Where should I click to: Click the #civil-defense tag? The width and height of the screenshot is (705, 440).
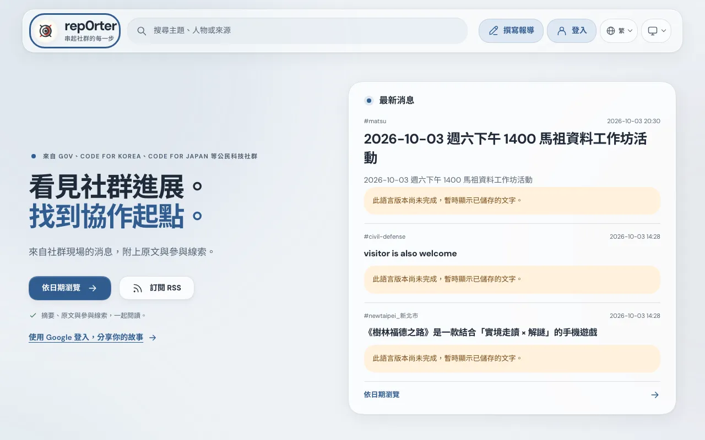click(384, 237)
